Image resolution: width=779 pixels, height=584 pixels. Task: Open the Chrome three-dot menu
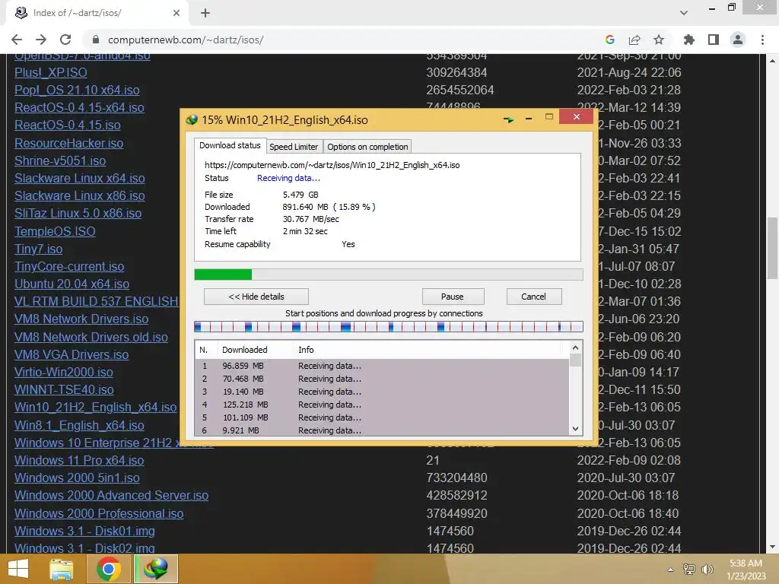(x=762, y=40)
